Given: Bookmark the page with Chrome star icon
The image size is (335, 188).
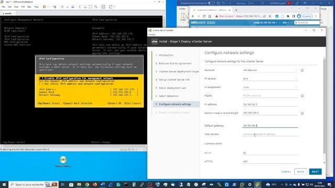Looking at the screenshot, I should pos(270,16).
